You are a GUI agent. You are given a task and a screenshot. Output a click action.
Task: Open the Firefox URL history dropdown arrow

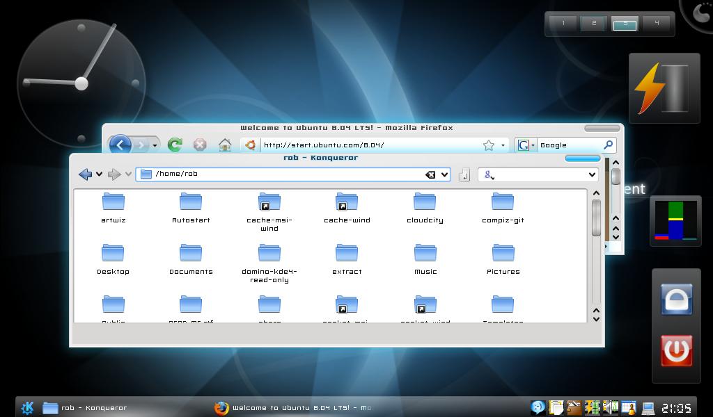pyautogui.click(x=503, y=146)
